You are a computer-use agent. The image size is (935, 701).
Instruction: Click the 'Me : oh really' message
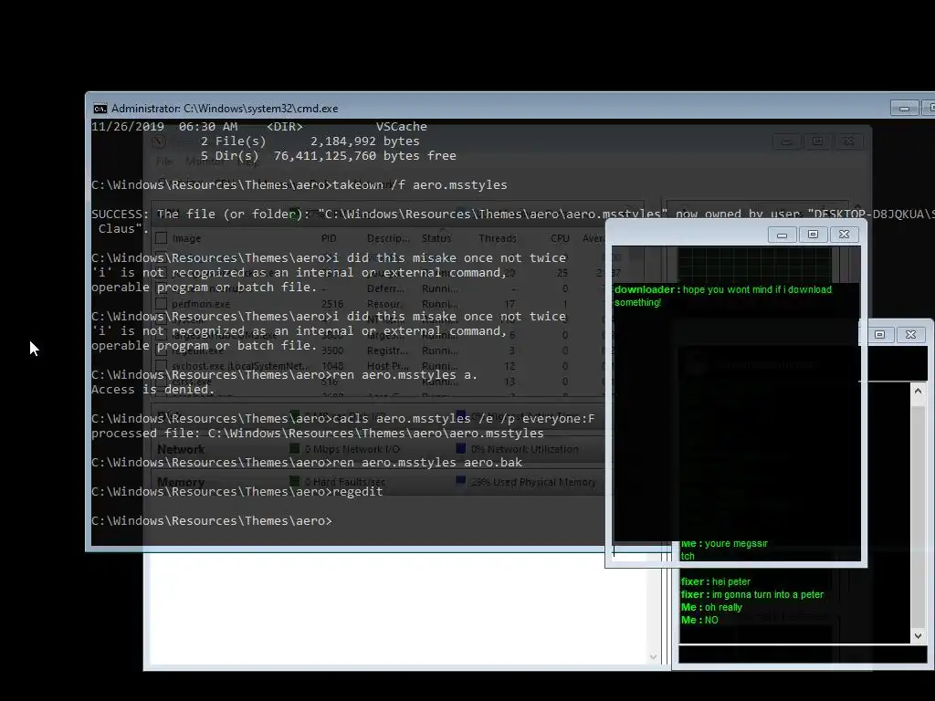click(711, 607)
